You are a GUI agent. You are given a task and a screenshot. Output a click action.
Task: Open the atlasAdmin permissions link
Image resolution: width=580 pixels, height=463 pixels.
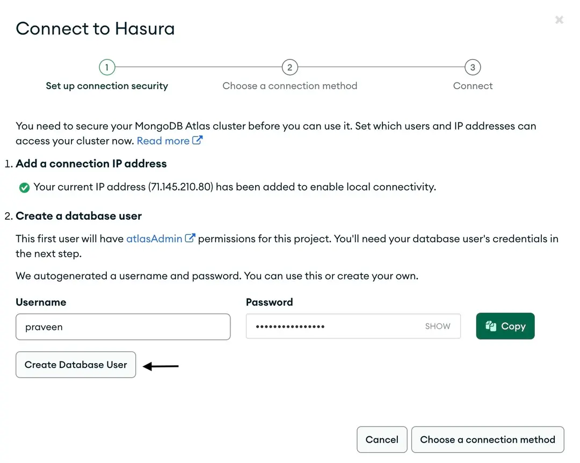(x=154, y=238)
